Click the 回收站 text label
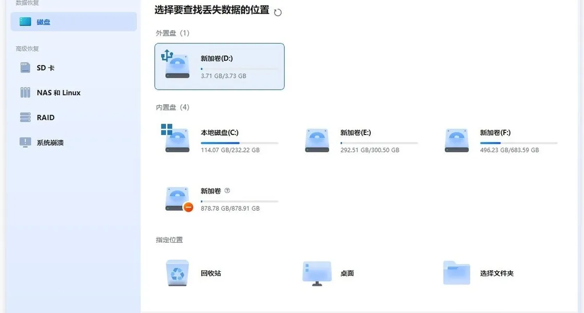The width and height of the screenshot is (584, 313). pos(211,273)
